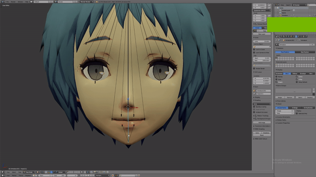The height and width of the screenshot is (177, 316).
Task: Collapse the Skeleton panel
Action: click(280, 48)
